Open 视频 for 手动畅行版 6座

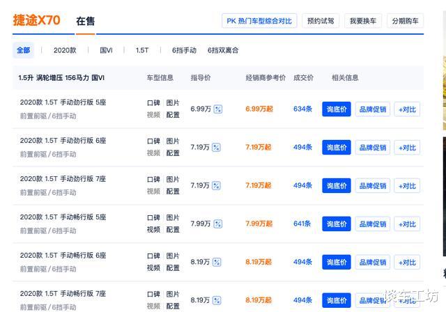click(x=153, y=268)
